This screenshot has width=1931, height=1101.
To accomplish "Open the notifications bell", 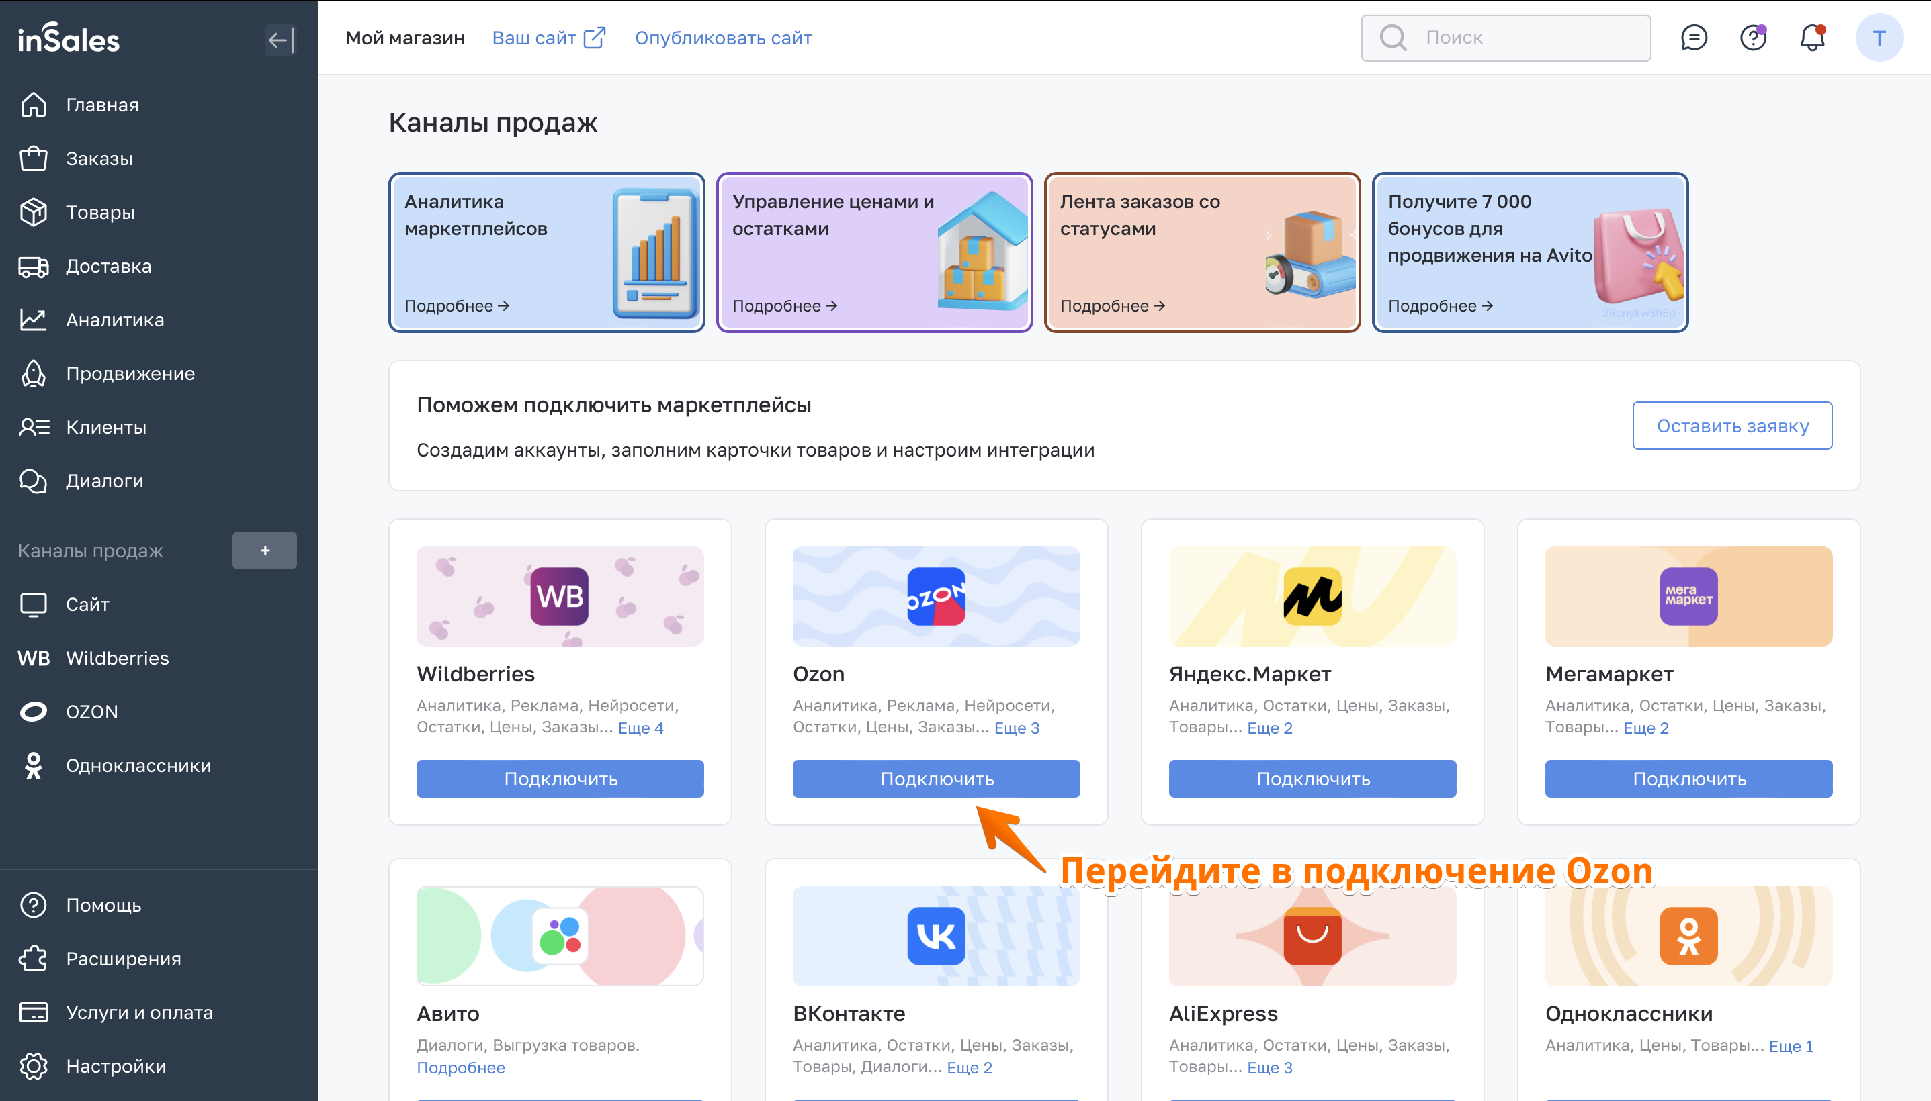I will pyautogui.click(x=1812, y=38).
